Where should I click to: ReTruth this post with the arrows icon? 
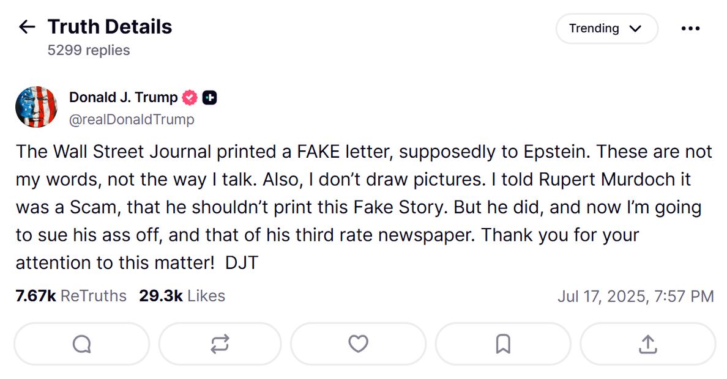tap(220, 344)
